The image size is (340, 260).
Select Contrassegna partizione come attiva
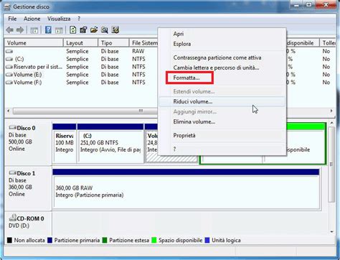coord(222,57)
